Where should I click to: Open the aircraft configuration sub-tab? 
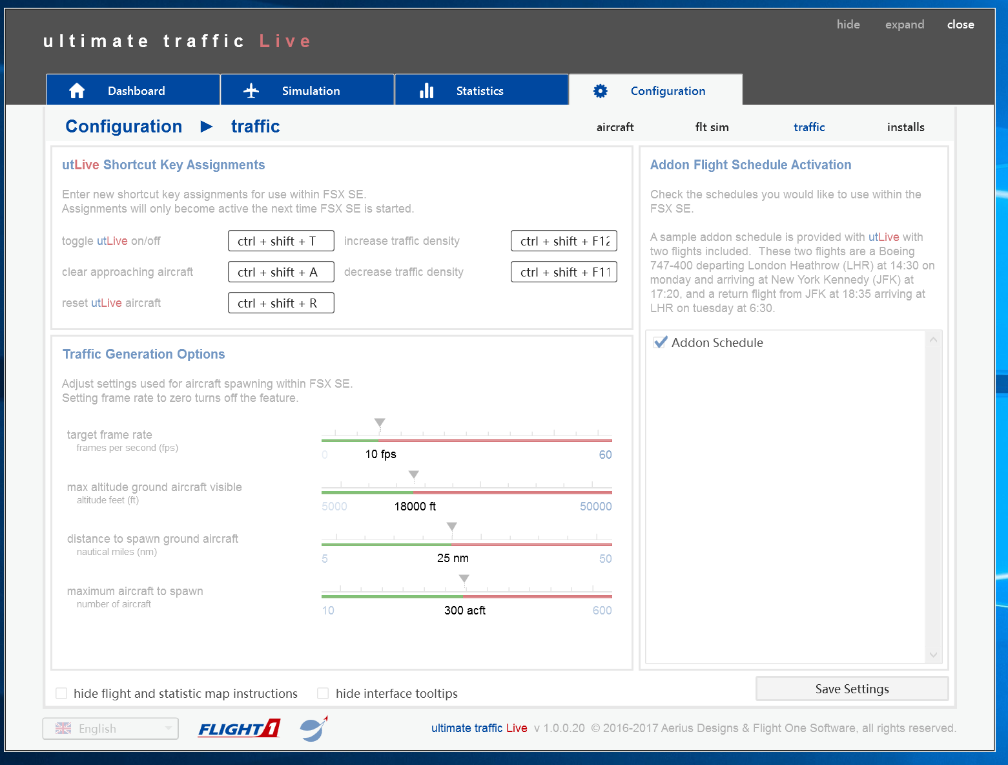click(615, 127)
